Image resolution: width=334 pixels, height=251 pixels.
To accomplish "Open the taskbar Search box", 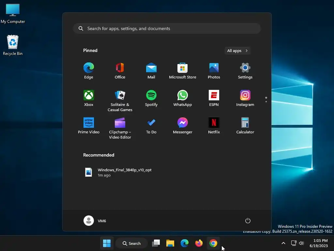I will coord(132,243).
